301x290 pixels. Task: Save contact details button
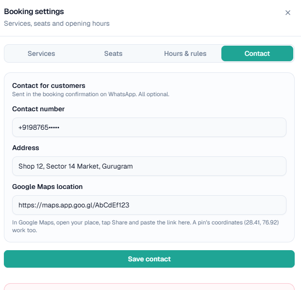pos(149,259)
